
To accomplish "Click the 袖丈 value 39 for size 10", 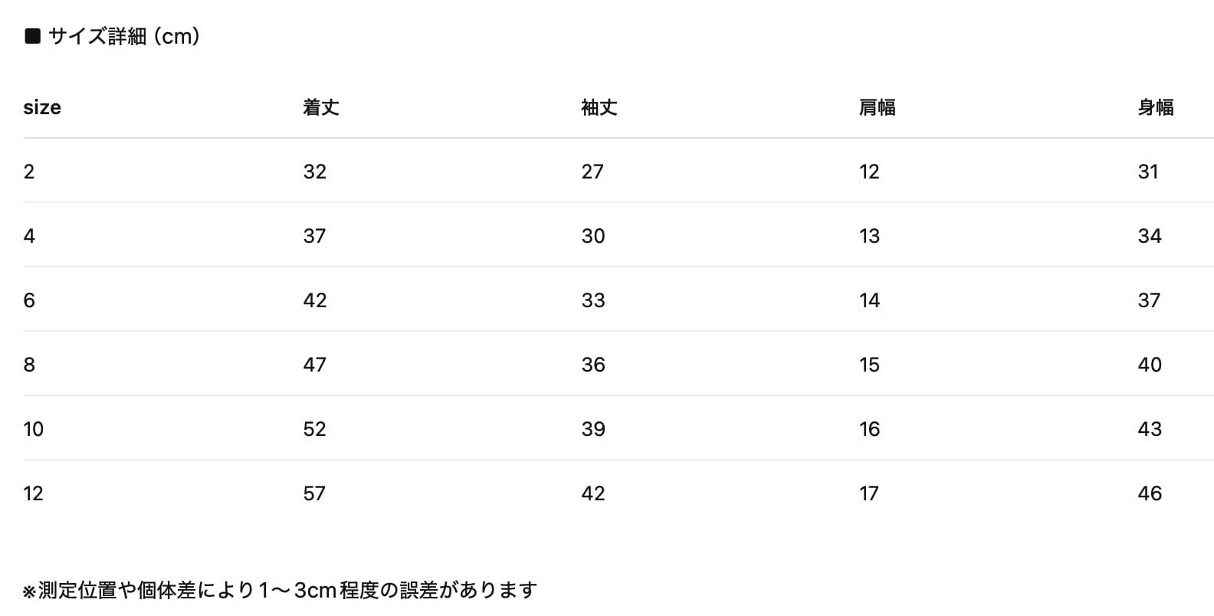I will point(593,429).
